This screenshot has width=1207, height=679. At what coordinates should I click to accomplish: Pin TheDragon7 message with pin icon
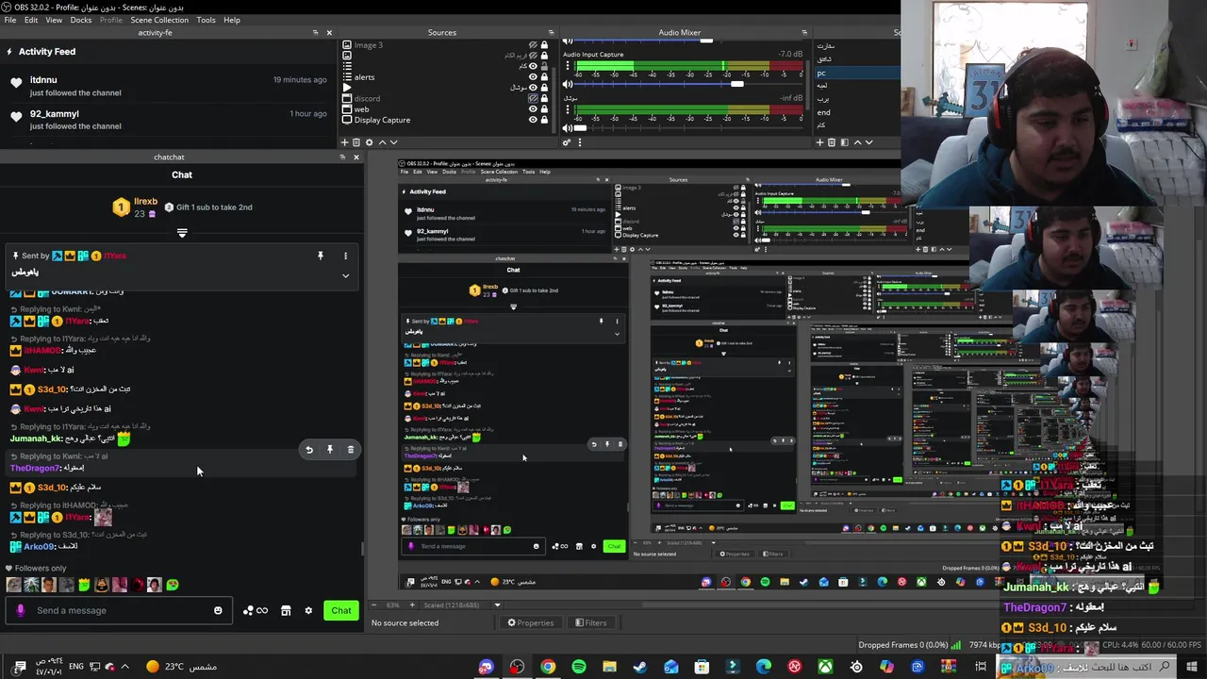[330, 450]
